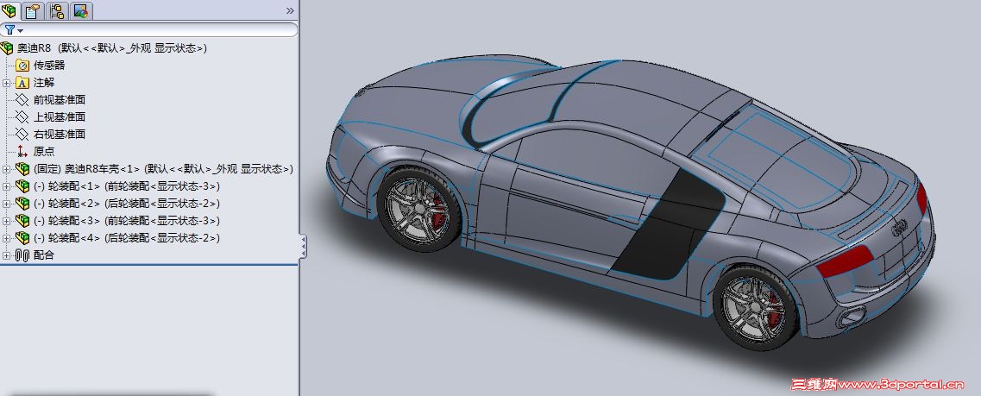Select the 轮装配<4> subassembly icon
The height and width of the screenshot is (396, 981).
22,238
